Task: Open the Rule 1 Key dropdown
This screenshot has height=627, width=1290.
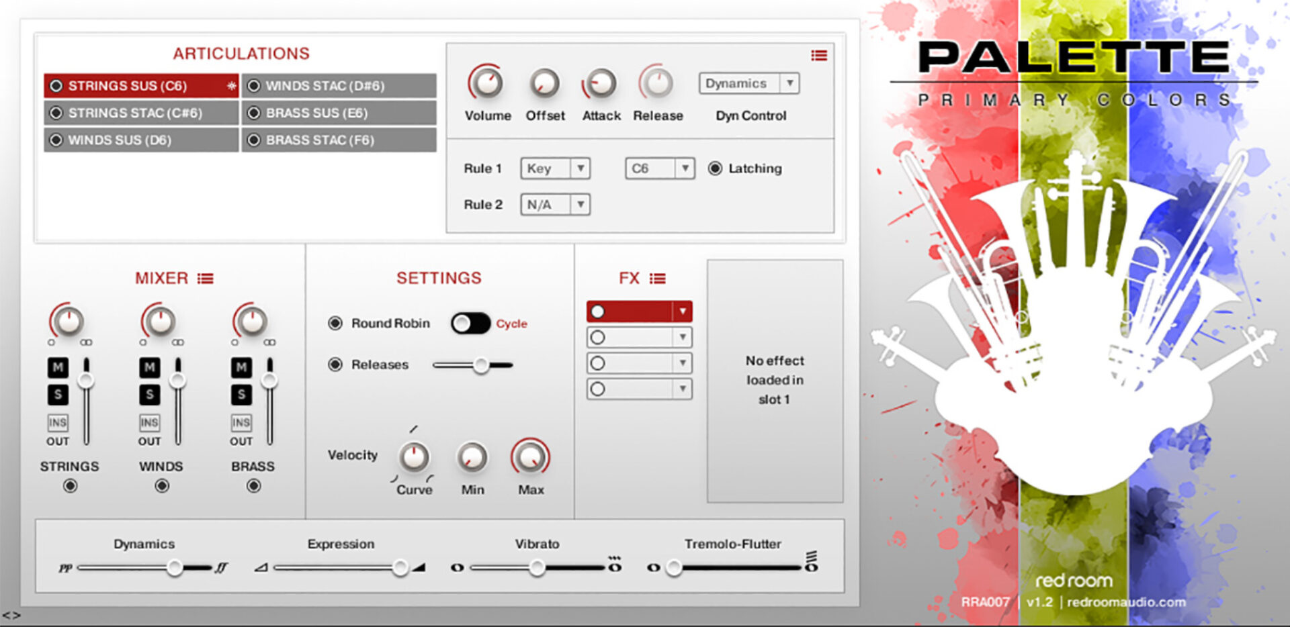Action: 555,168
